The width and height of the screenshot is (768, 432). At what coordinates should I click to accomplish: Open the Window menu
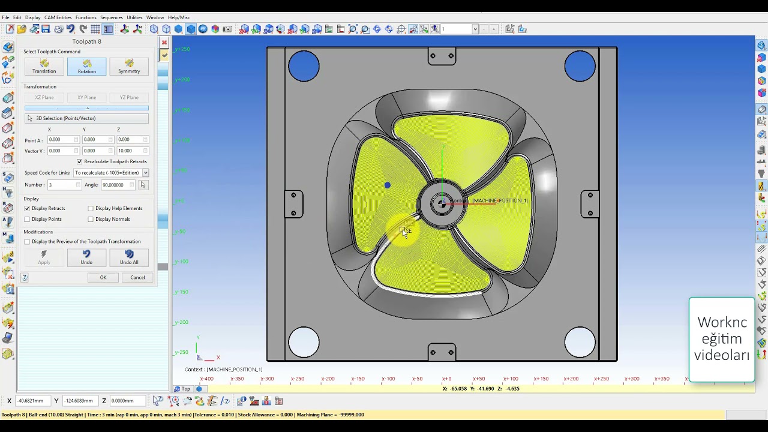point(155,17)
